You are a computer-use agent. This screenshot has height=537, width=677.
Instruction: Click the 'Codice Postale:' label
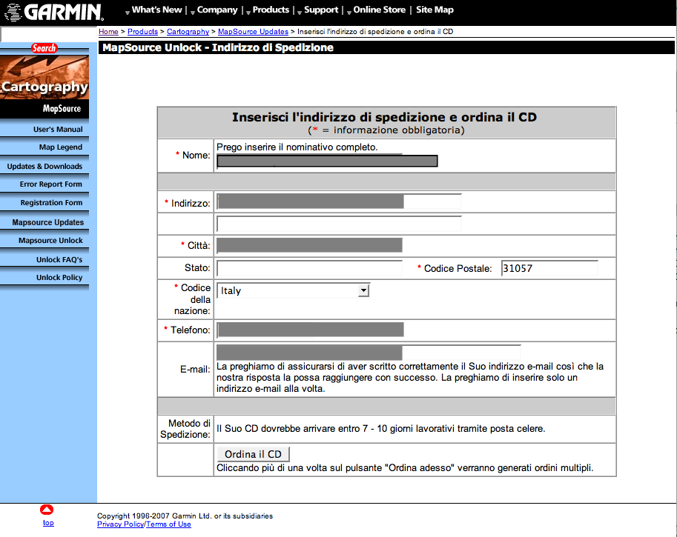(458, 268)
